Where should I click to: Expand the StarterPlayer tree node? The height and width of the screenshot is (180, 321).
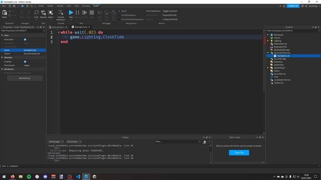tap(268, 68)
